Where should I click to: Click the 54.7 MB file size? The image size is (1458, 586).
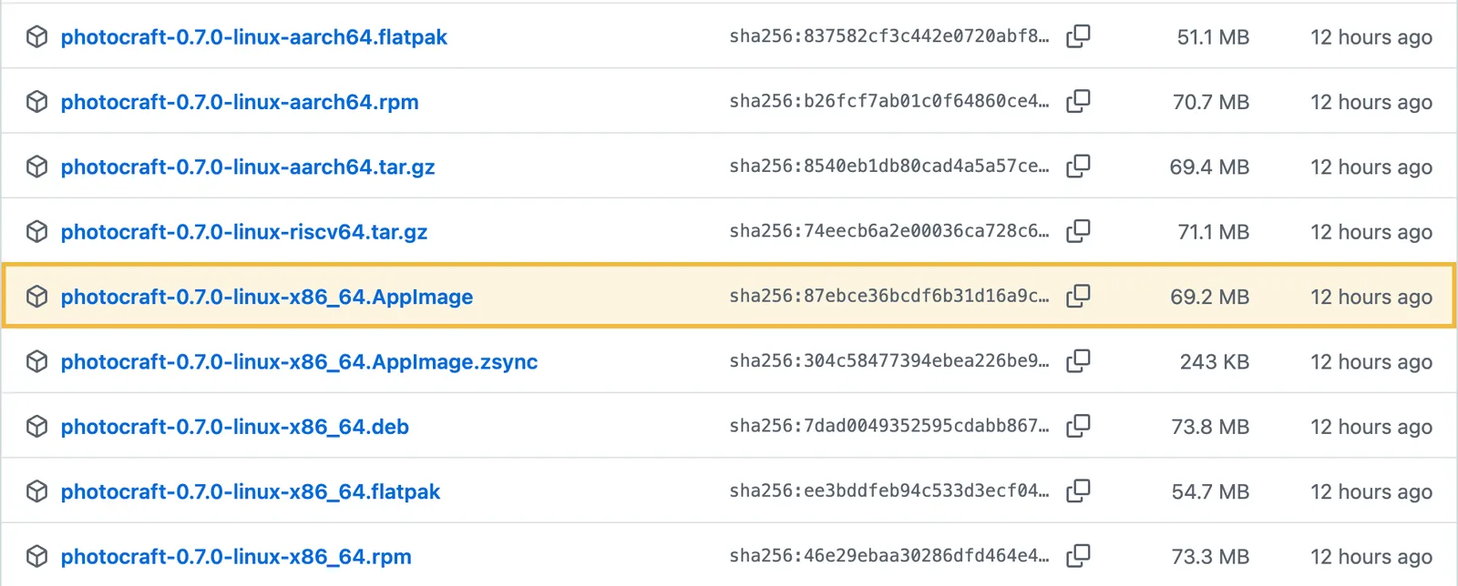point(1210,491)
